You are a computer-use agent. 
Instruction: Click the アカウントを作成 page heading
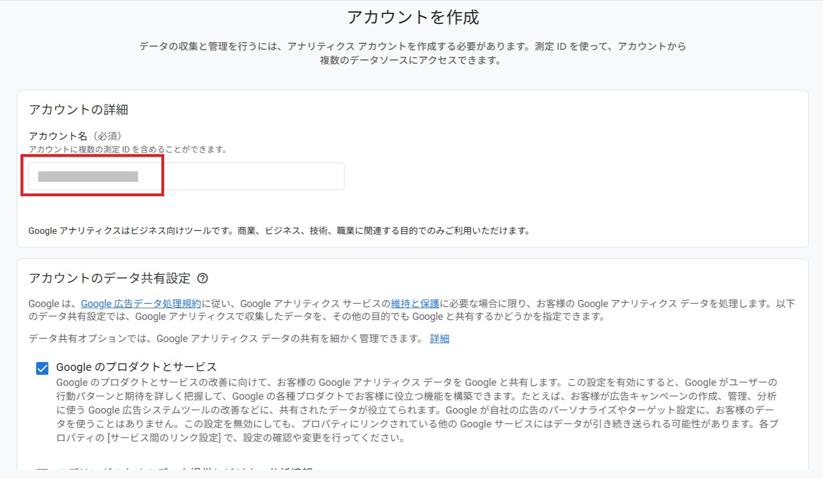[x=413, y=17]
